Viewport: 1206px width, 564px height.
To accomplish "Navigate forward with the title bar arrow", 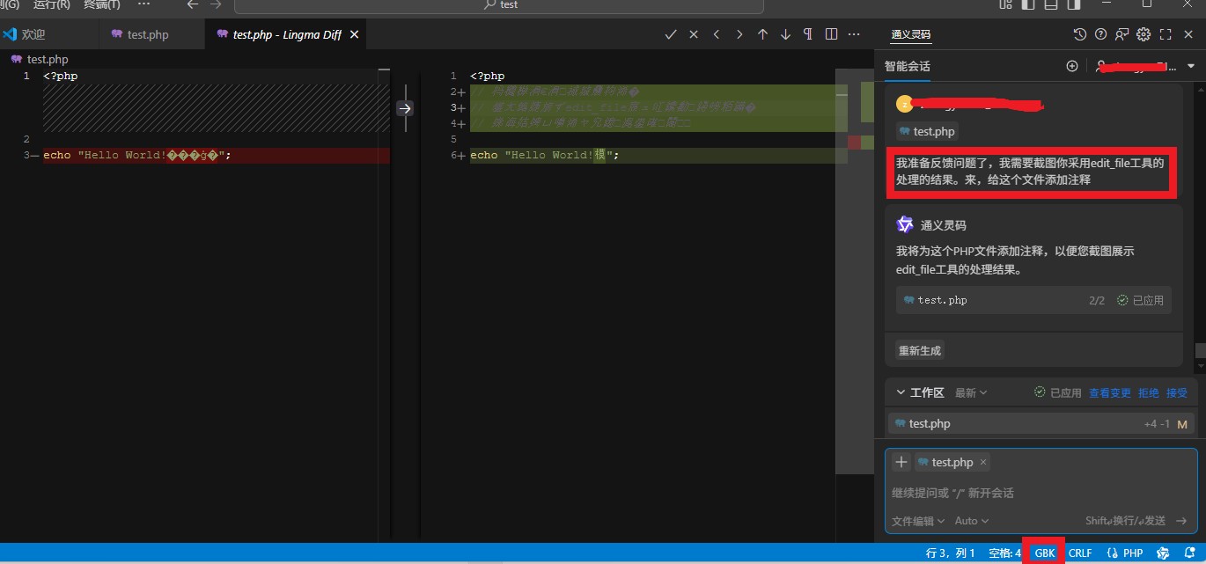I will (x=216, y=4).
